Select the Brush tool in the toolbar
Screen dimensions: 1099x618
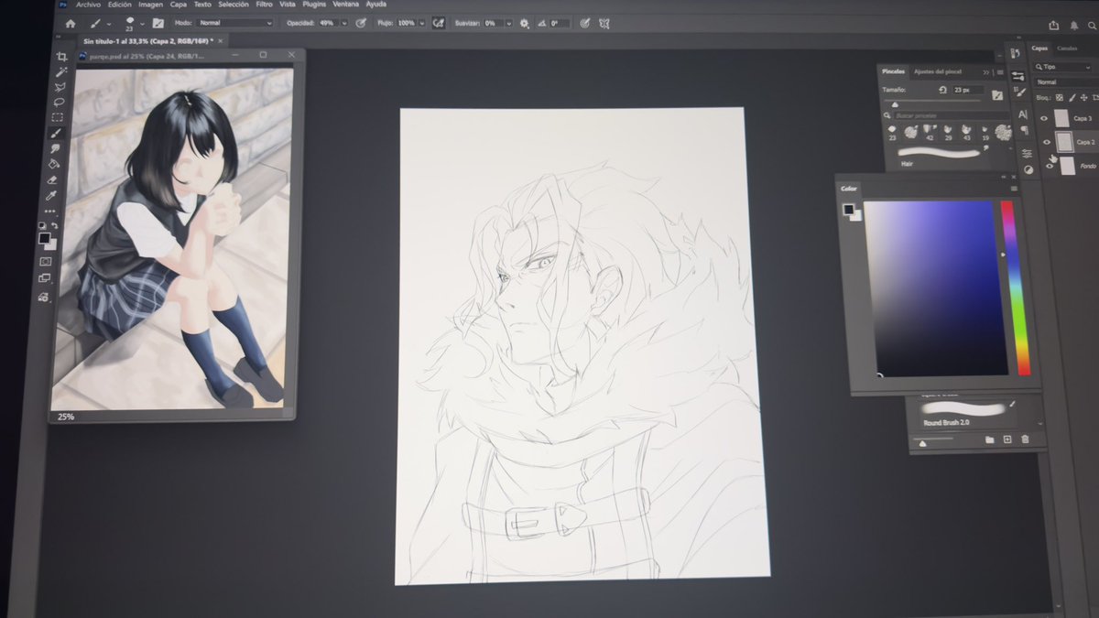click(x=58, y=132)
